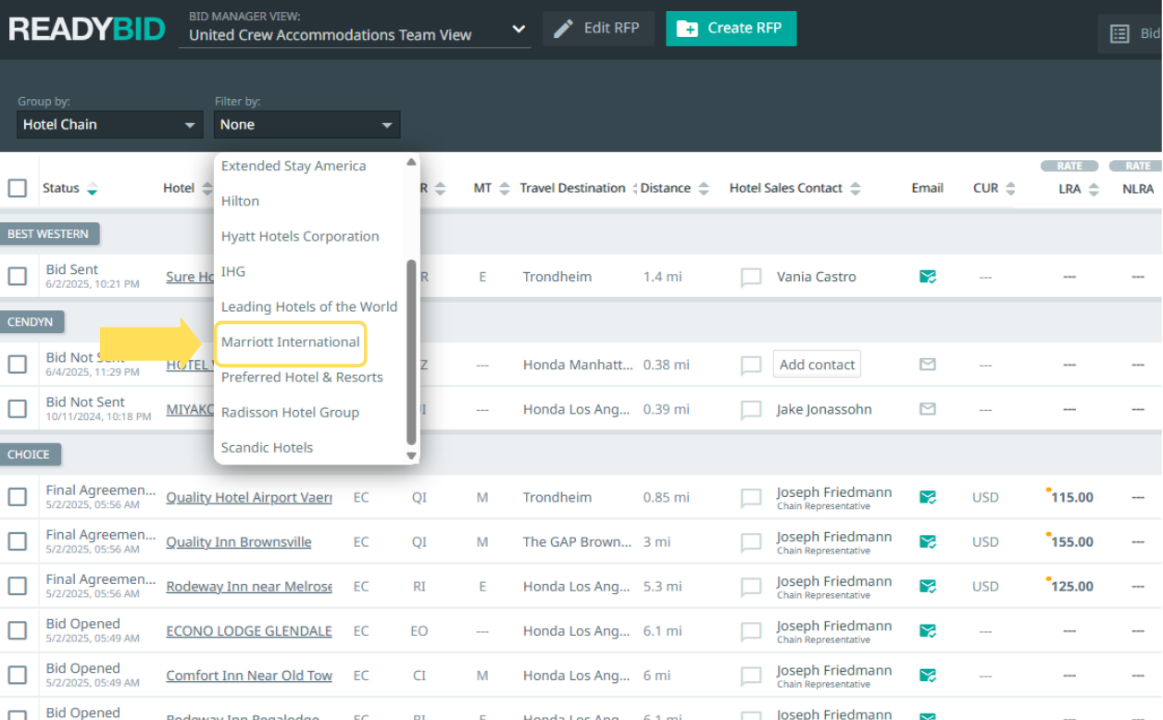Sort by Hotel column arrows
Viewport: 1163px width, 720px height.
click(x=206, y=189)
